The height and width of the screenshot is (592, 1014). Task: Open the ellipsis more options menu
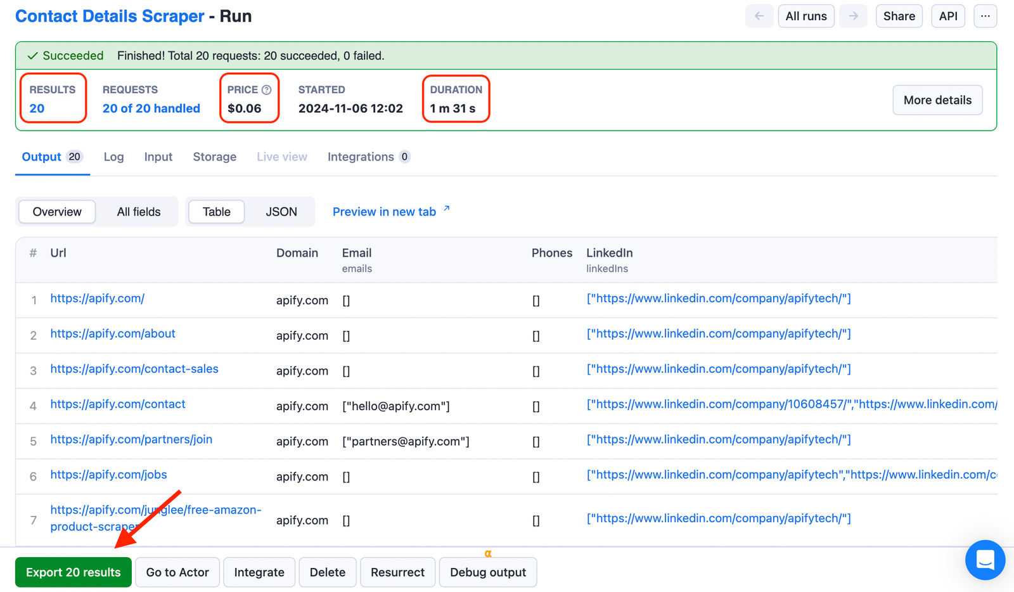[985, 16]
